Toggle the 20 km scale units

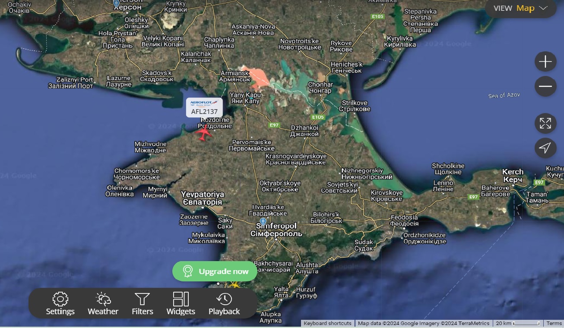click(517, 323)
